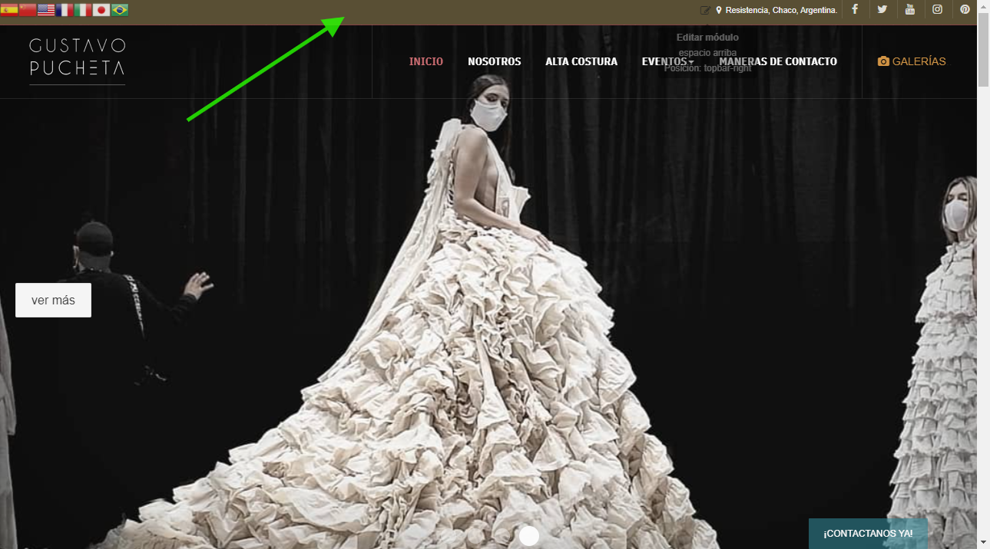Open the GALERÍAS link
The width and height of the screenshot is (990, 549).
pos(919,61)
